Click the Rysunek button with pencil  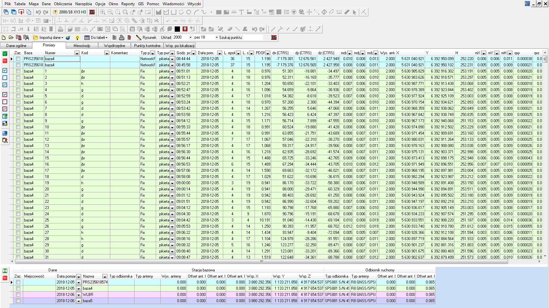click(x=146, y=38)
